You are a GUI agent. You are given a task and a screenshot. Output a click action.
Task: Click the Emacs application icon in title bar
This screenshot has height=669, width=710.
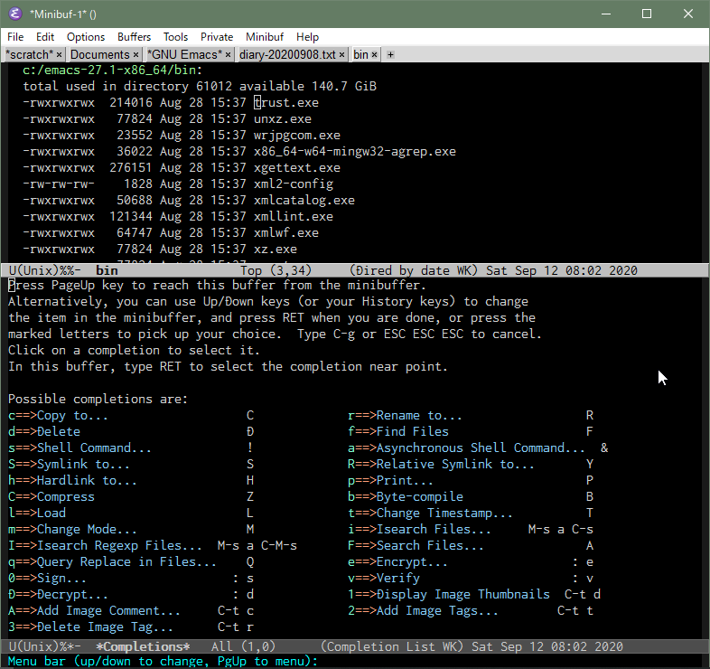tap(15, 14)
